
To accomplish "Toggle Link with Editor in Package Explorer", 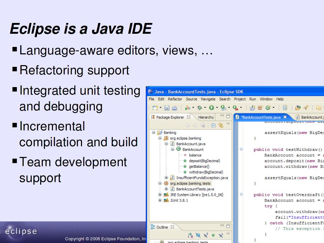I will [x=221, y=125].
